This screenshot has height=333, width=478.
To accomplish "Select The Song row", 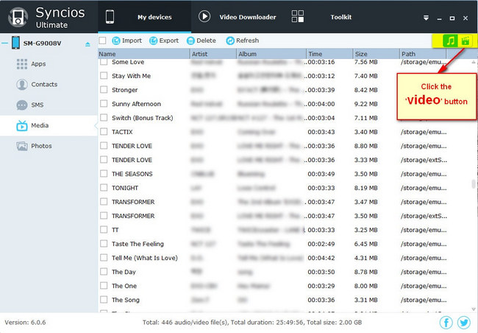I will pyautogui.click(x=285, y=300).
